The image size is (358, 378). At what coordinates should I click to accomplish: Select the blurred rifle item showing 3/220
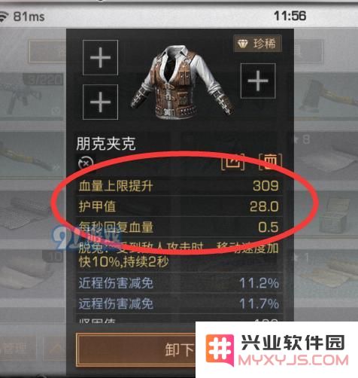click(x=33, y=96)
